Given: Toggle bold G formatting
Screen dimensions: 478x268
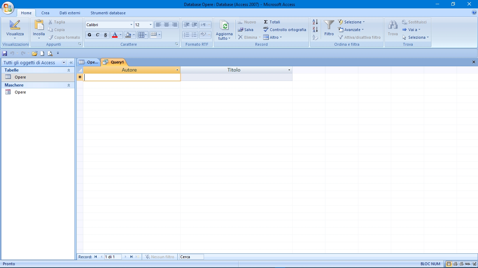Looking at the screenshot, I should coord(90,35).
